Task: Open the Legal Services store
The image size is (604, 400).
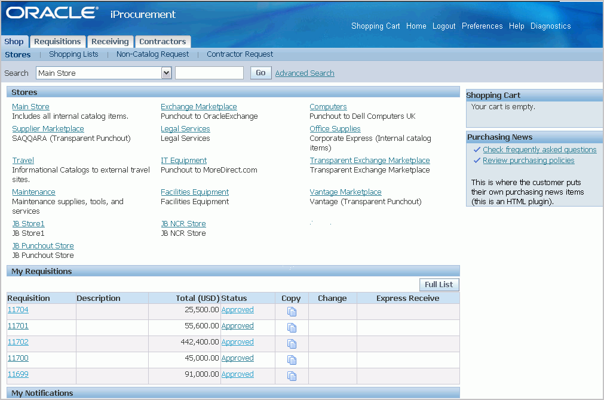Action: click(185, 128)
